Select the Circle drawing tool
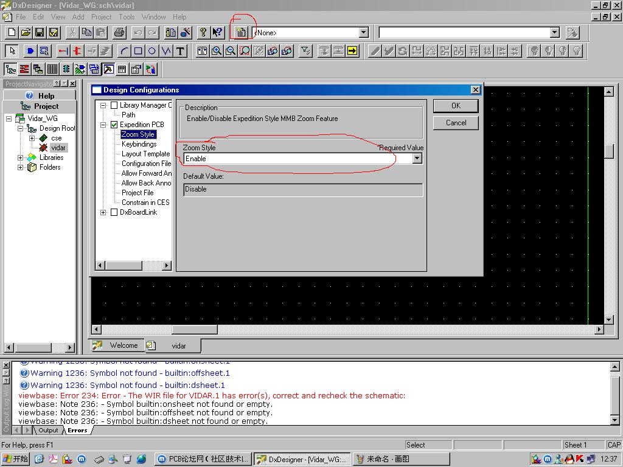The width and height of the screenshot is (623, 467). tap(151, 51)
